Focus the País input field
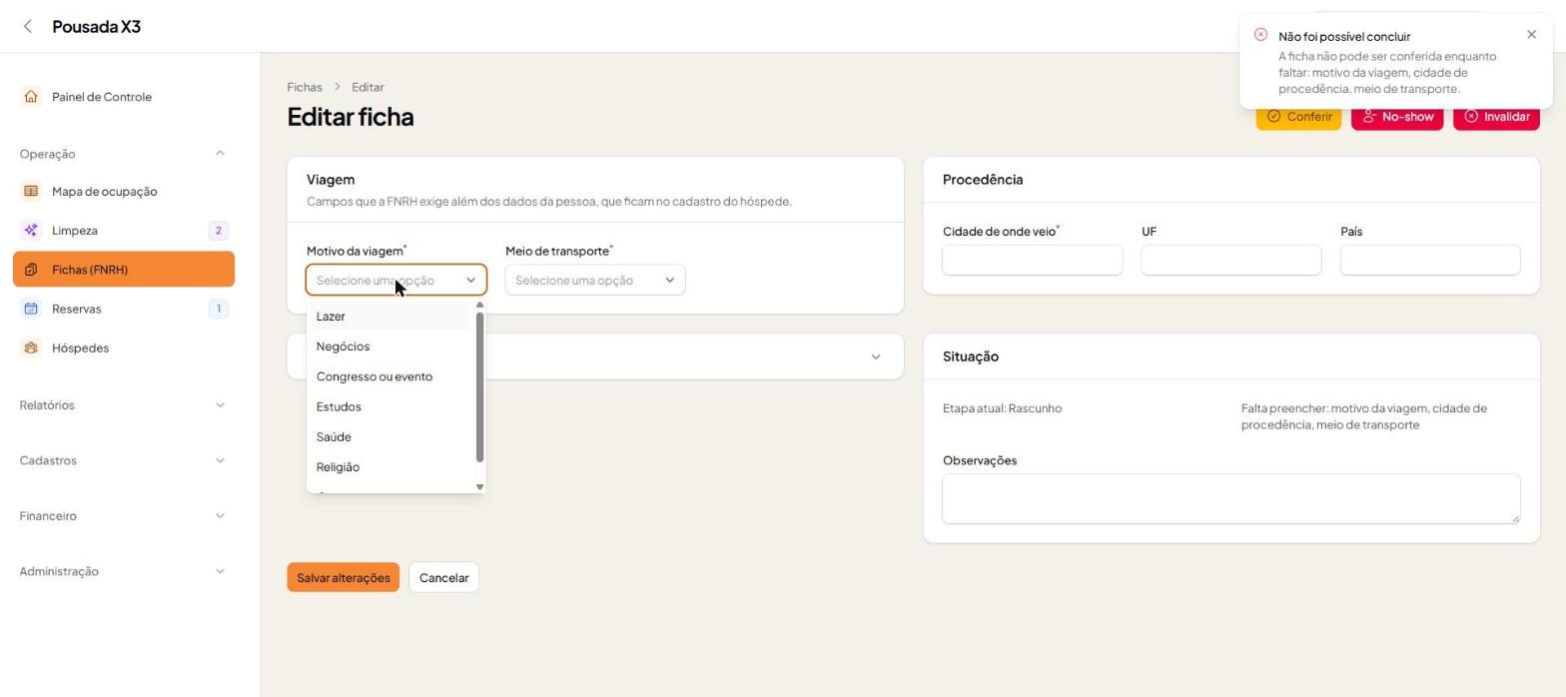The height and width of the screenshot is (697, 1566). pos(1430,261)
